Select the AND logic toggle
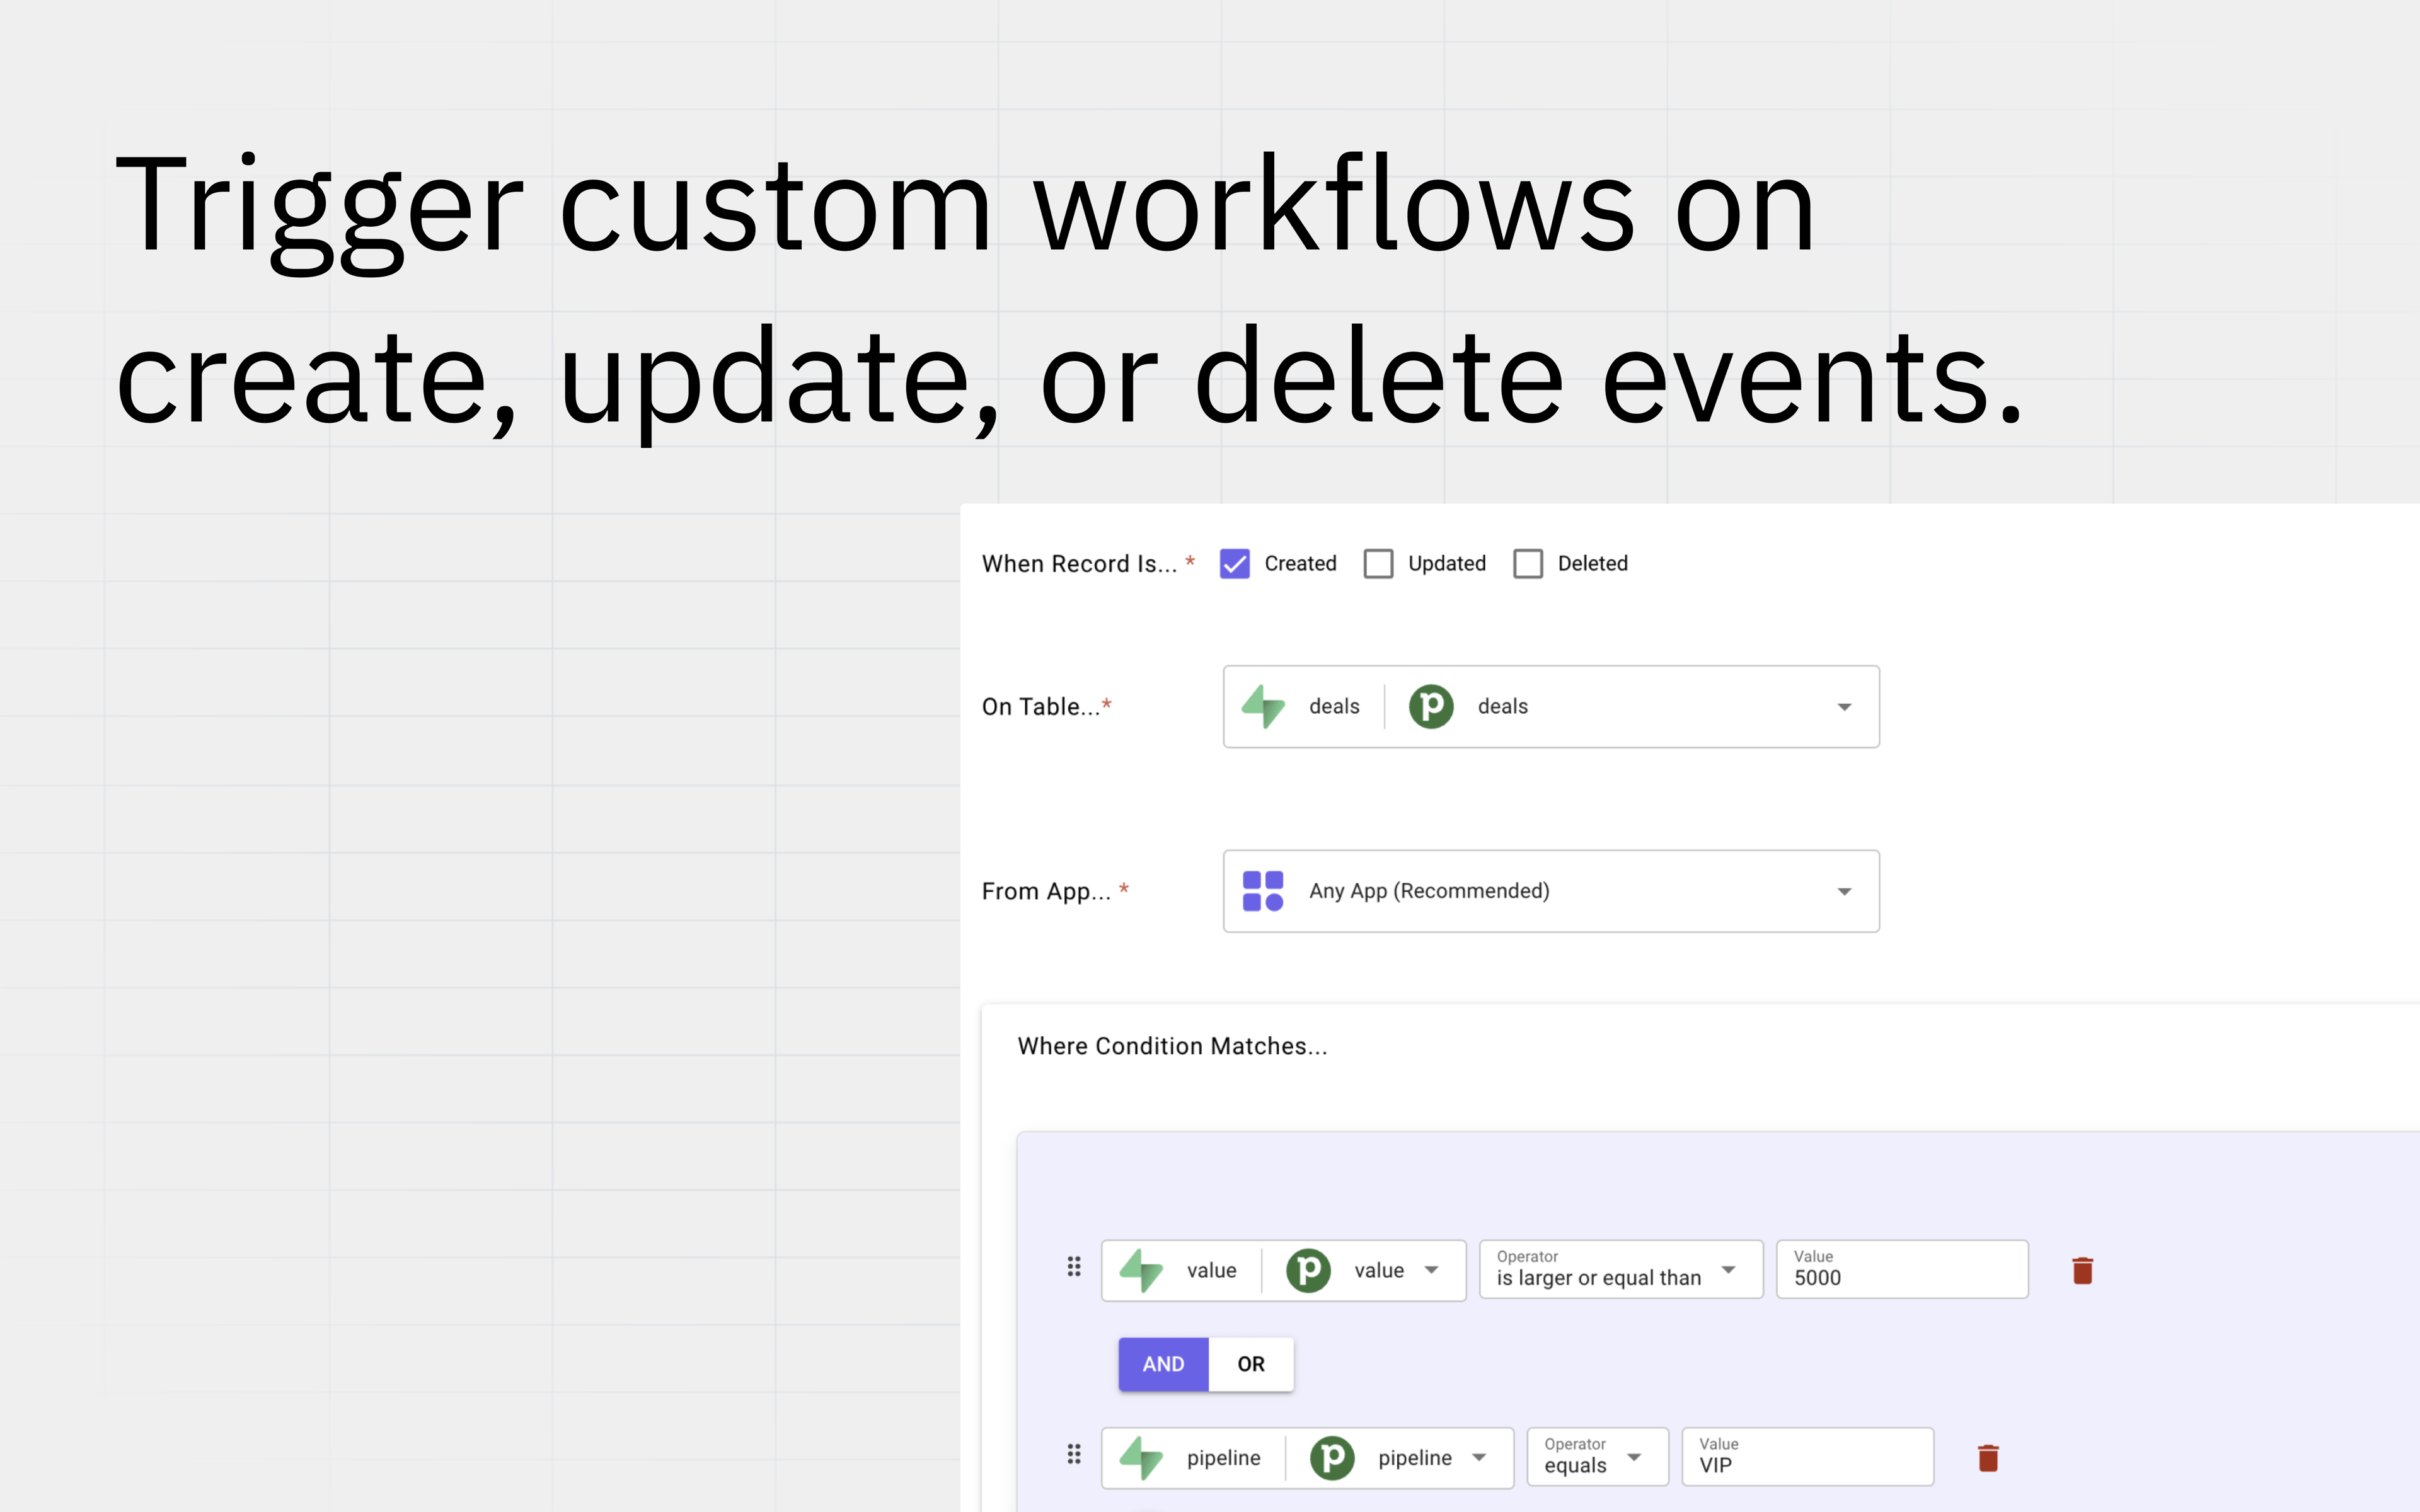Screen dimensions: 2420x1512 pos(1163,1364)
